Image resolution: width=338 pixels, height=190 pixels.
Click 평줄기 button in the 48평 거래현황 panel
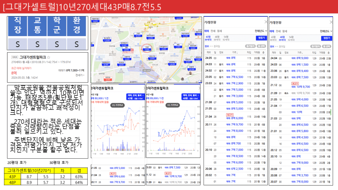point(327,38)
